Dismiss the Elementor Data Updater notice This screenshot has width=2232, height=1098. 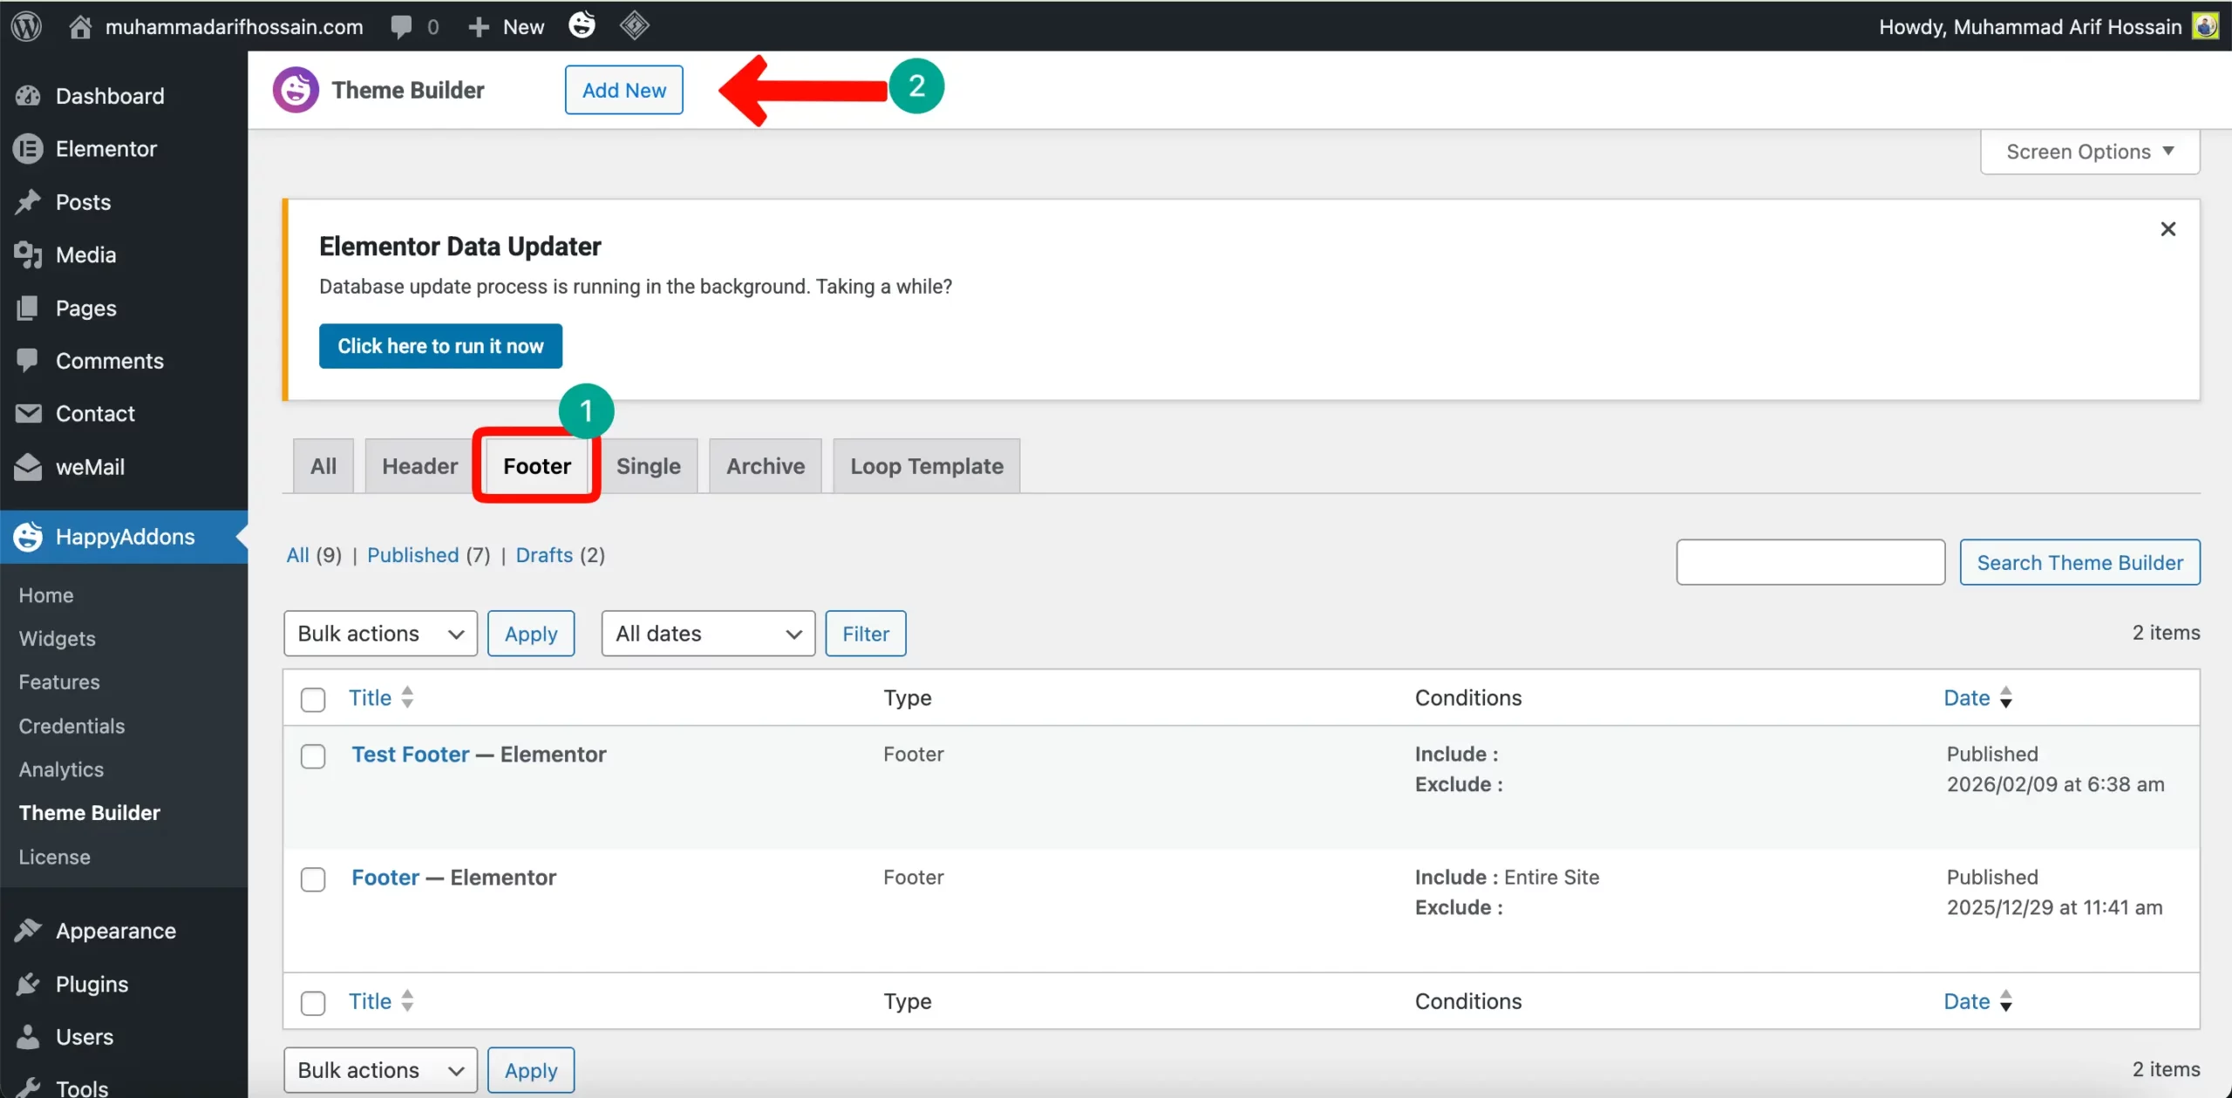point(2167,229)
